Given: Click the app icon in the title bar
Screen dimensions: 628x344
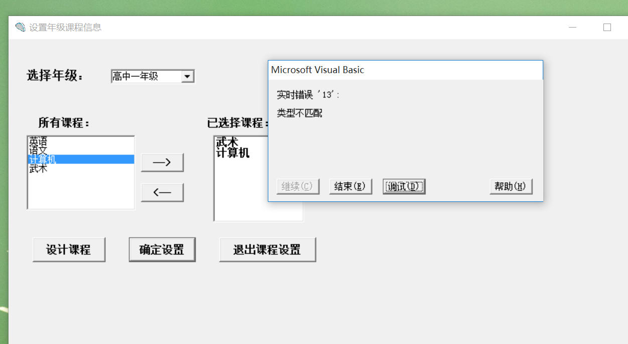Looking at the screenshot, I should pyautogui.click(x=20, y=27).
